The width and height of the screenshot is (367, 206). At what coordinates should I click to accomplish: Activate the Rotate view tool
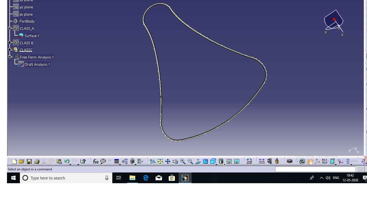(x=175, y=161)
